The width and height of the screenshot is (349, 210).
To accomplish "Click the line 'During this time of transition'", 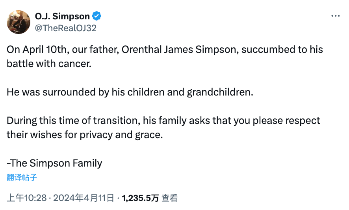I will pyautogui.click(x=163, y=121).
